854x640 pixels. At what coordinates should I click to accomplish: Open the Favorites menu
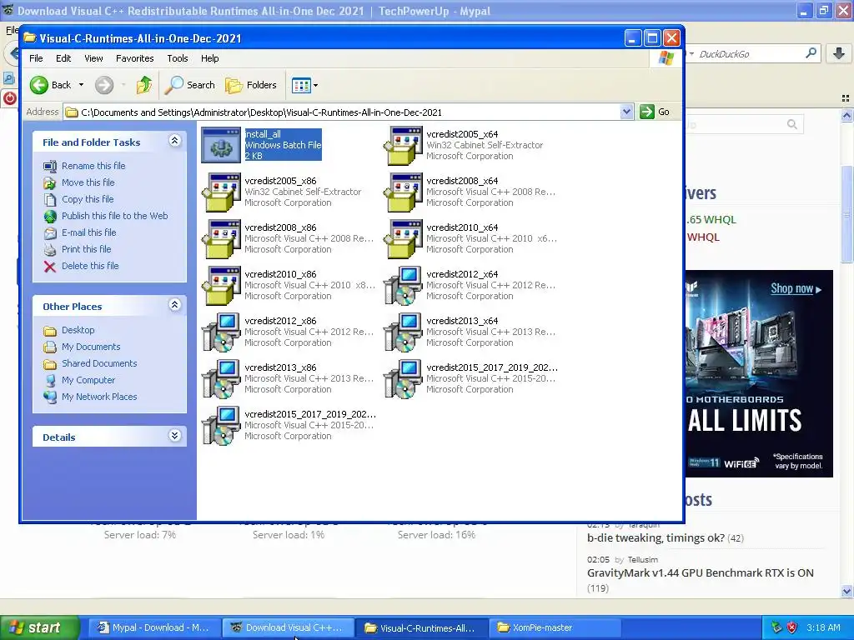[134, 58]
